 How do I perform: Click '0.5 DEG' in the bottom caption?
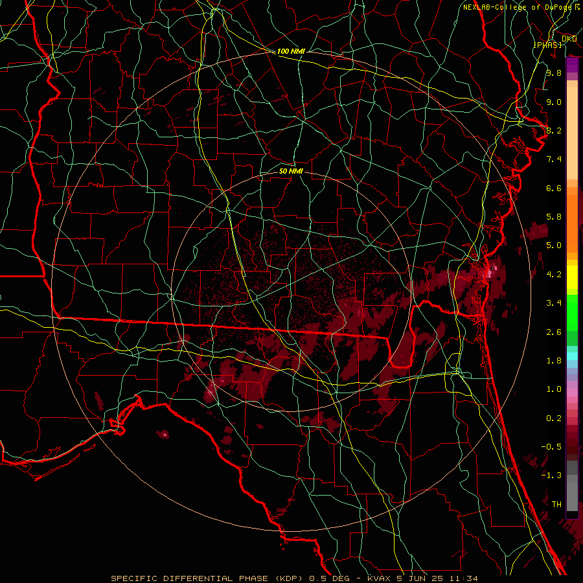point(330,578)
